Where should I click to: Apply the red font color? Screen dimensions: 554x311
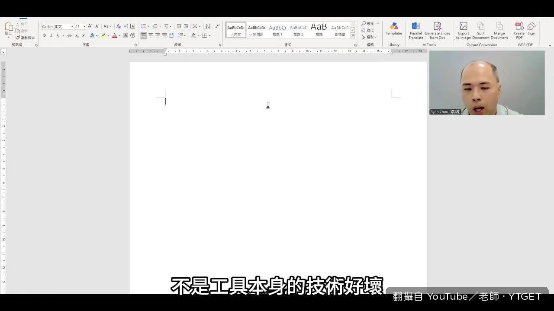(114, 35)
